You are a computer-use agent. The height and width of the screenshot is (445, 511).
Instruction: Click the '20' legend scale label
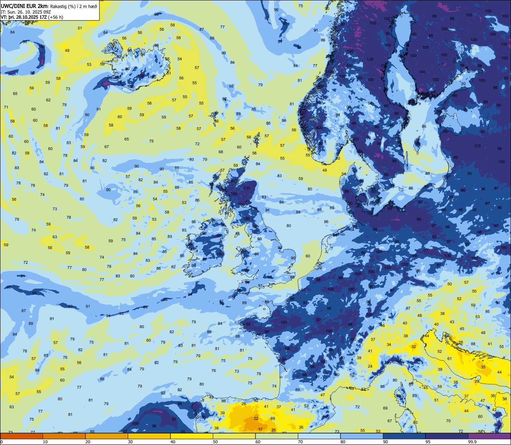click(88, 442)
